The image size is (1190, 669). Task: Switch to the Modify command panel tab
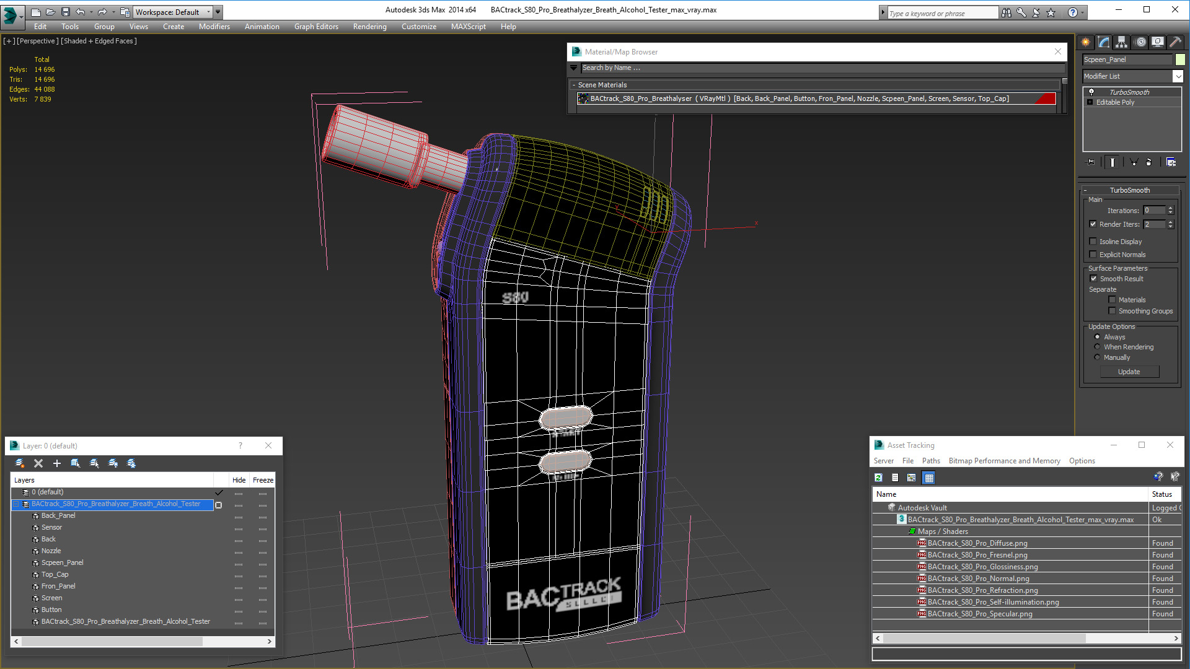coord(1104,42)
